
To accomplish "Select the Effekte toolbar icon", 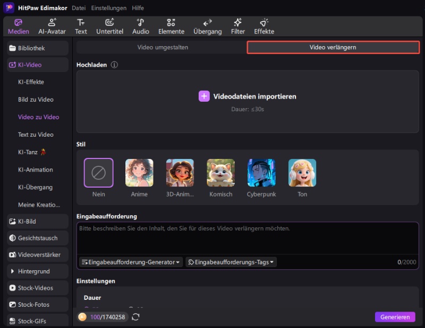I will tap(264, 26).
